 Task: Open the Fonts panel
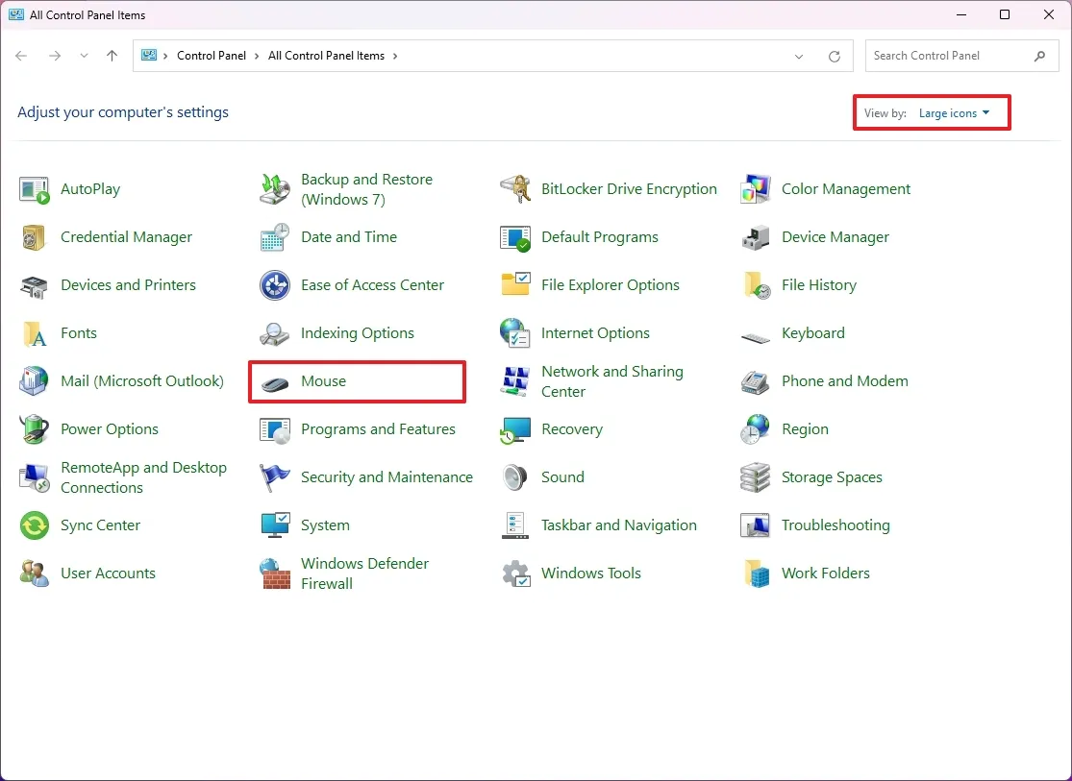pos(78,333)
